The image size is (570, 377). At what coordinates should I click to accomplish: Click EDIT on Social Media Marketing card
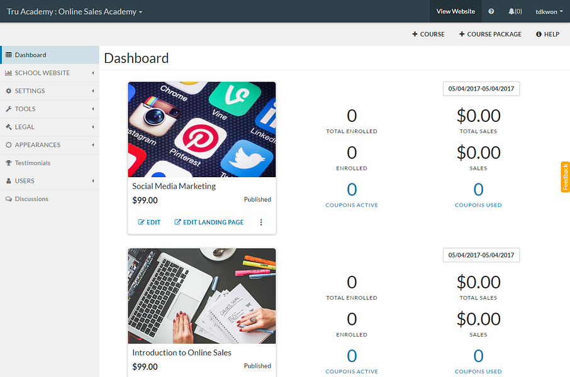tap(149, 222)
